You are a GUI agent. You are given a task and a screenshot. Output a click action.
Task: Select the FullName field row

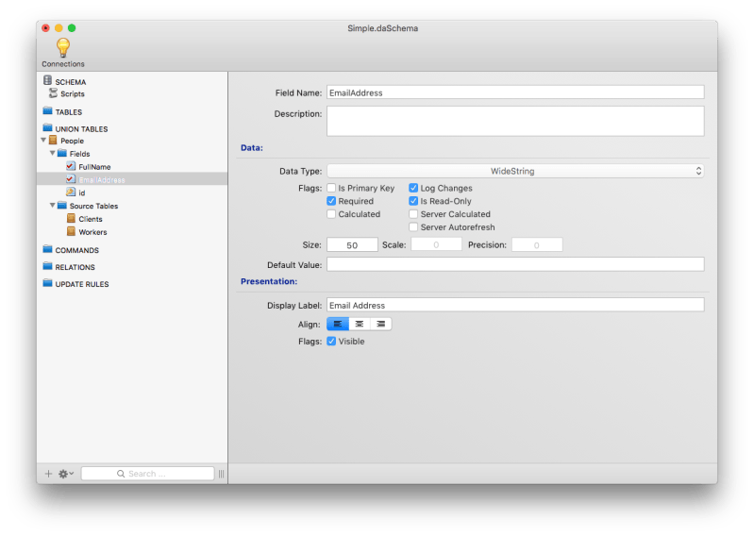coord(132,166)
